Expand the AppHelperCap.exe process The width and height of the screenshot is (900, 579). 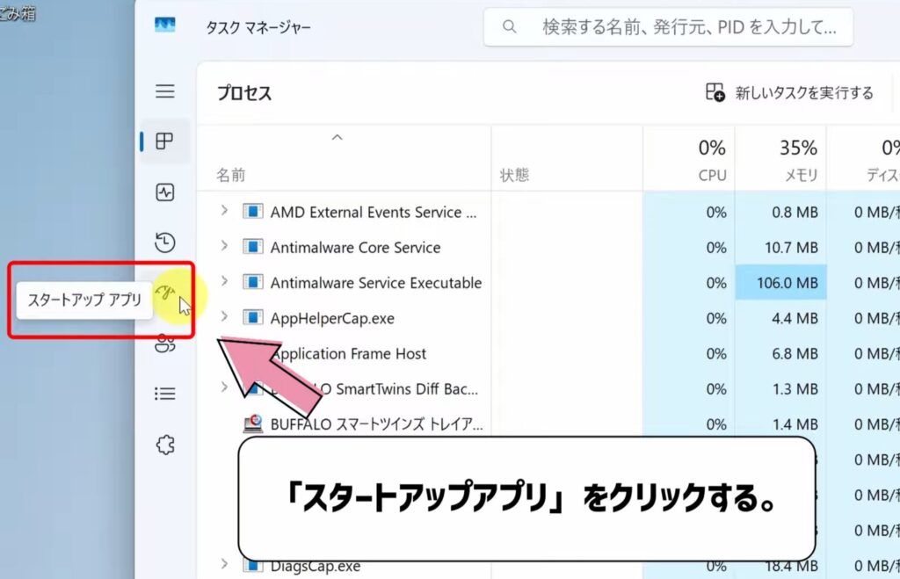(x=224, y=317)
